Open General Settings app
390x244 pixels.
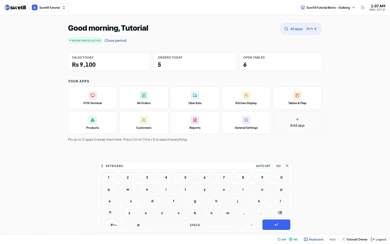click(246, 123)
